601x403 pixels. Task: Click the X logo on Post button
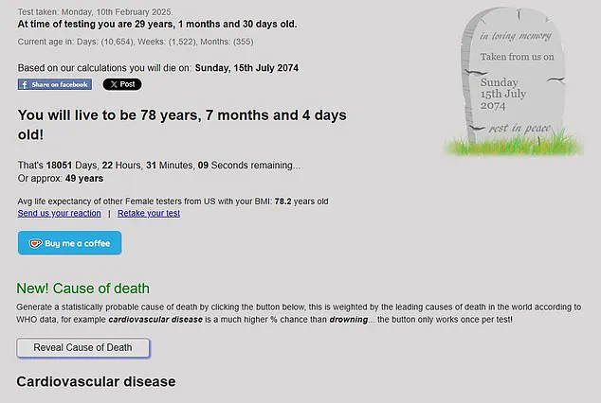point(114,84)
